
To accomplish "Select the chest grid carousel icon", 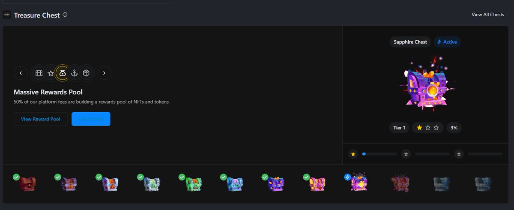I will pos(39,73).
